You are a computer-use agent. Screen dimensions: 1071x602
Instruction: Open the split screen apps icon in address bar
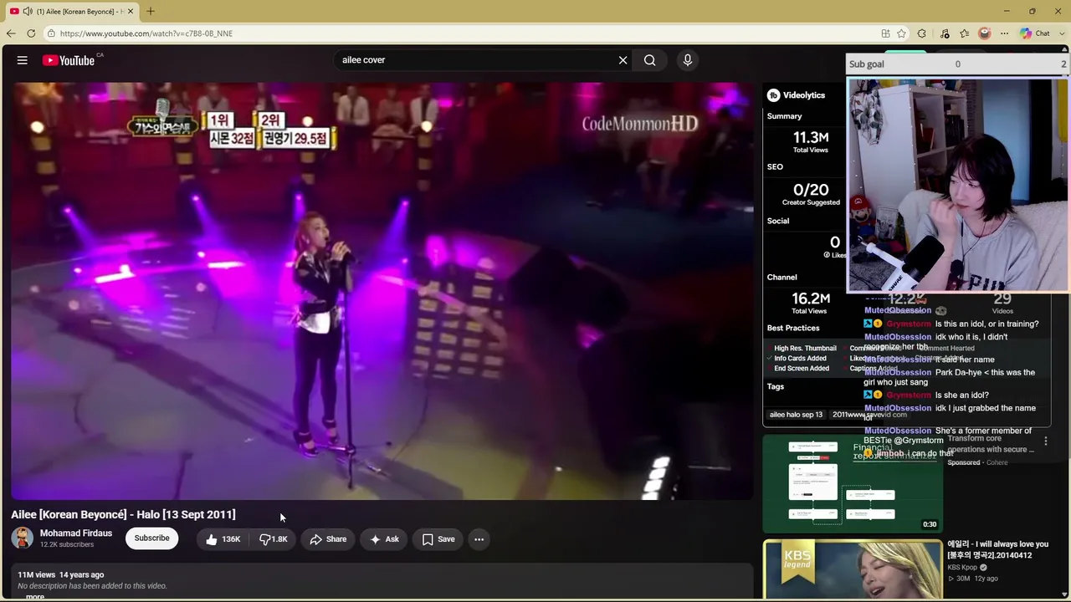(x=885, y=33)
